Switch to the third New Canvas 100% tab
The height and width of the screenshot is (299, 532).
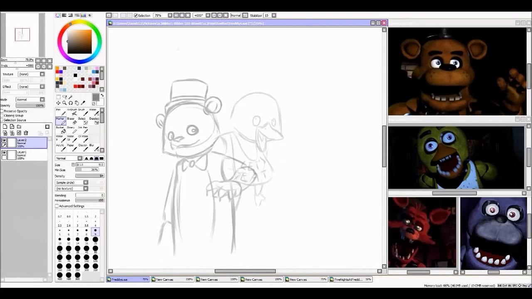(261, 279)
